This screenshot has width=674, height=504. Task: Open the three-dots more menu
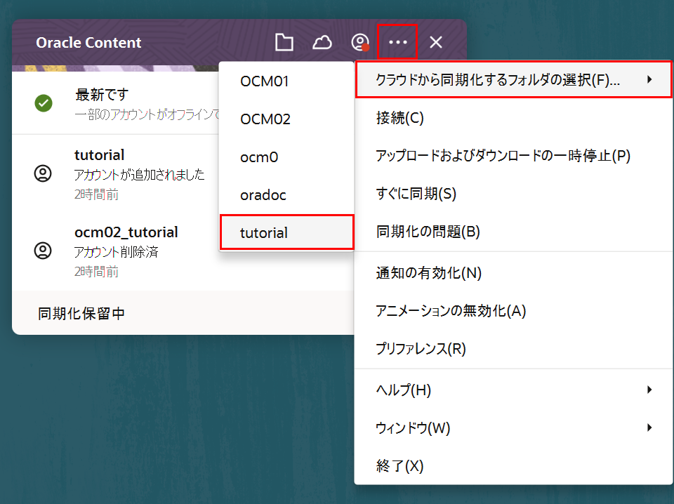(397, 42)
